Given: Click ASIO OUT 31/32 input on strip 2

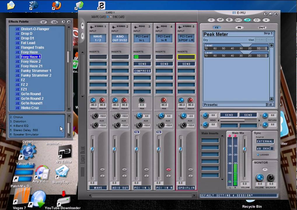Looking at the screenshot, I should click(x=120, y=38).
